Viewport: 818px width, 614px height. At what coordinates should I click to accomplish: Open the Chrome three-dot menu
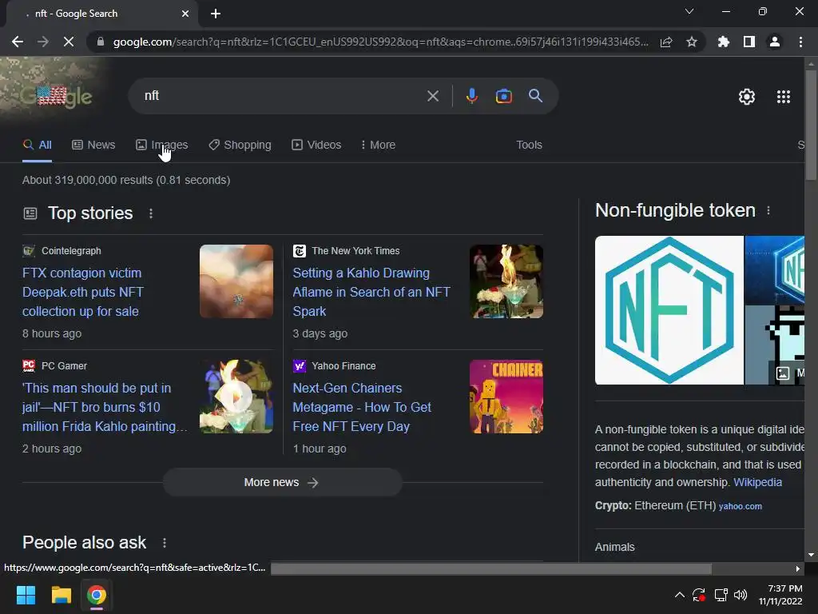coord(800,42)
